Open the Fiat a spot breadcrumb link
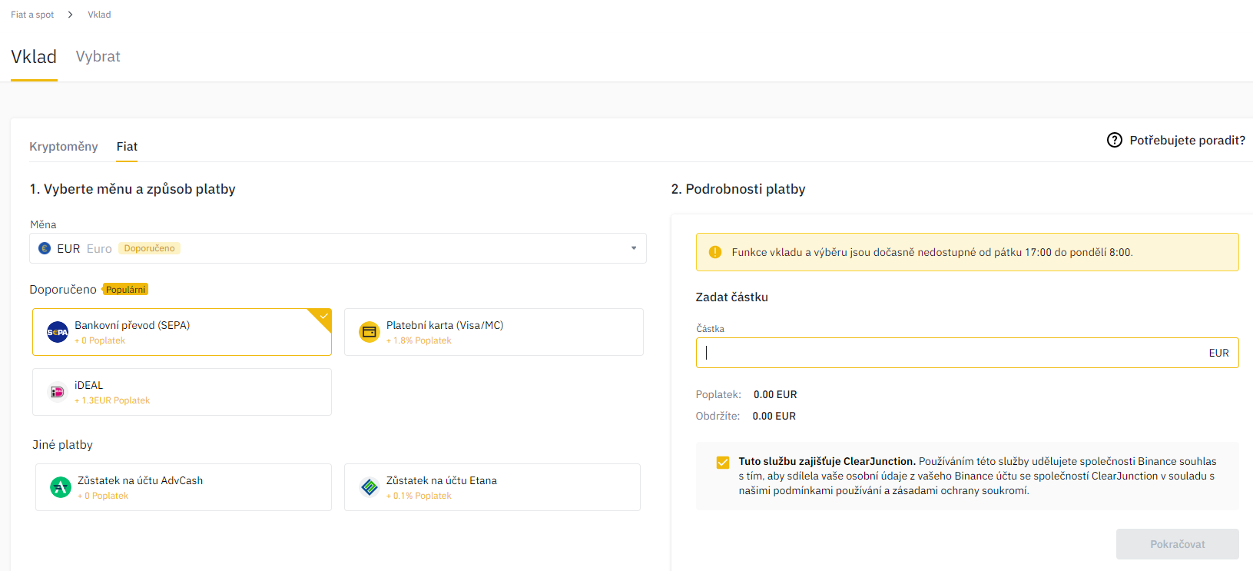Viewport: 1253px width, 571px height. click(32, 15)
